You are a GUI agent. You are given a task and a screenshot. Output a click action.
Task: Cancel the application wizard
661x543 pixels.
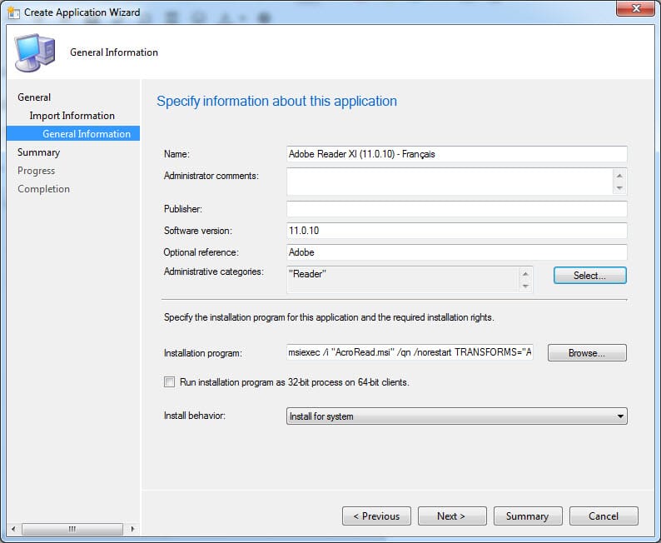[x=604, y=516]
